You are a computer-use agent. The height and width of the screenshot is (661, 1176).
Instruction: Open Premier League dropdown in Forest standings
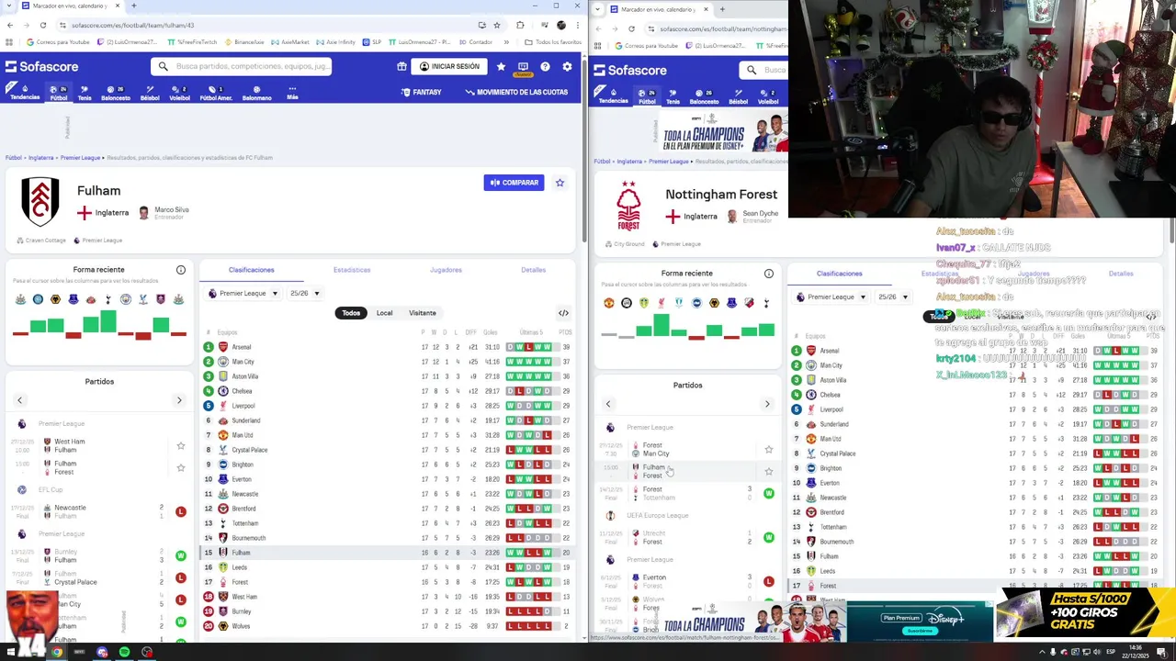[831, 297]
